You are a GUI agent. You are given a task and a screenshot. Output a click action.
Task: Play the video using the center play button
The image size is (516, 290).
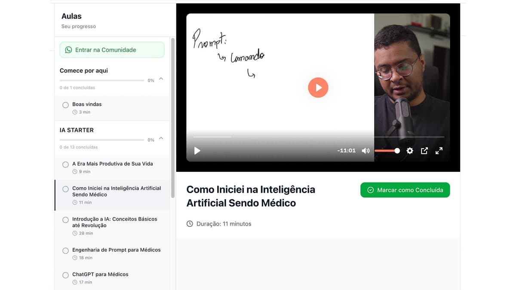tap(318, 87)
